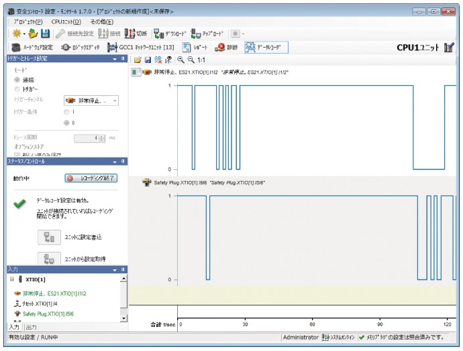Click the zoom in magnifier on chart toolbar
This screenshot has width=463, height=351.
pos(181,60)
